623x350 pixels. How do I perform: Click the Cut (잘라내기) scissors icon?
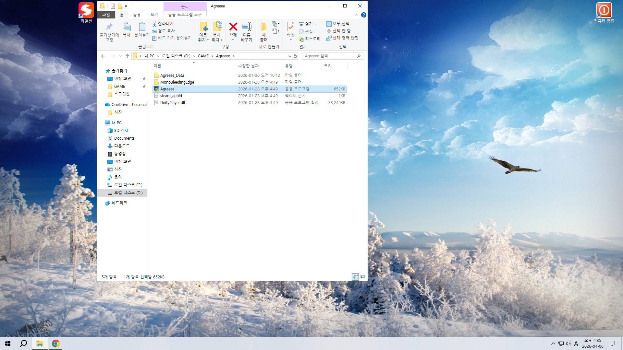(154, 24)
